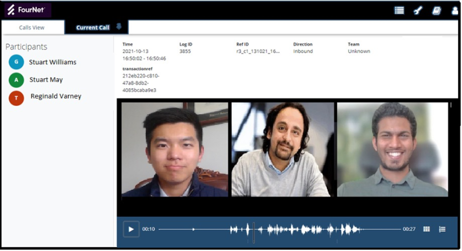The height and width of the screenshot is (251, 462).
Task: Click the right participant video feed
Action: click(x=392, y=149)
